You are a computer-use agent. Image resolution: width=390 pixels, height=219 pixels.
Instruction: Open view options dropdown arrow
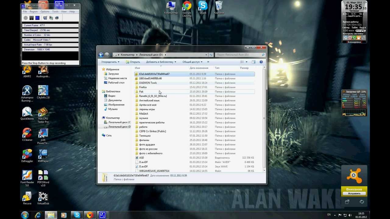click(x=246, y=62)
